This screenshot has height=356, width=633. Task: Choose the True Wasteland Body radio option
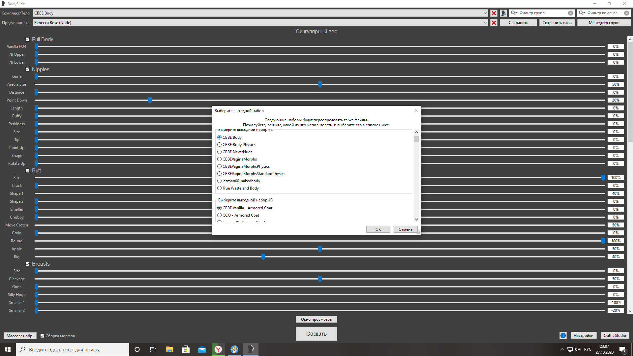point(220,188)
